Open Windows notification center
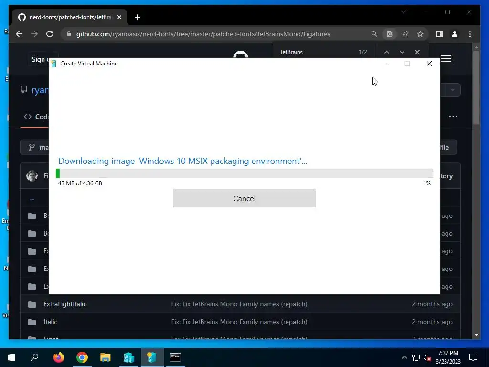489x367 pixels. 473,357
